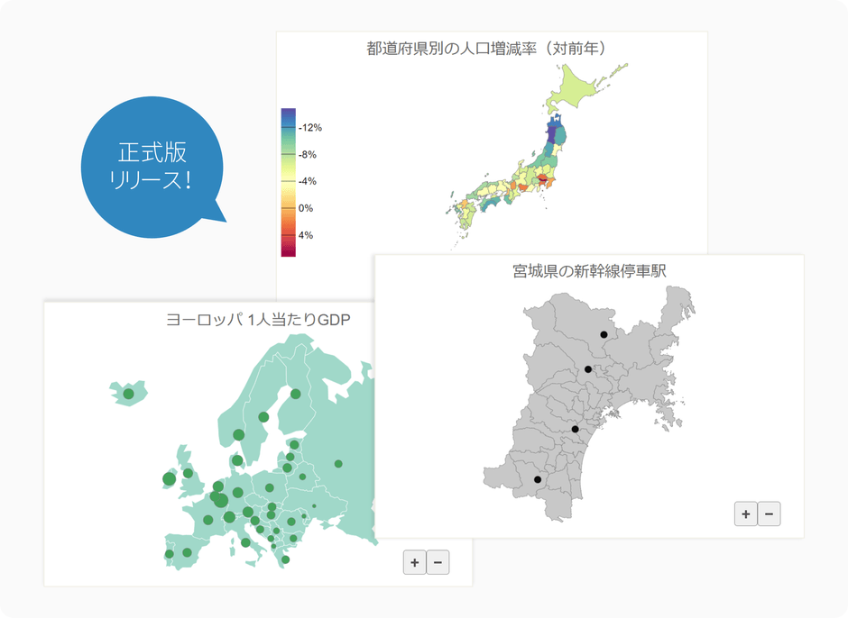Click the GDP dot over Norway
The image size is (848, 618).
[238, 435]
